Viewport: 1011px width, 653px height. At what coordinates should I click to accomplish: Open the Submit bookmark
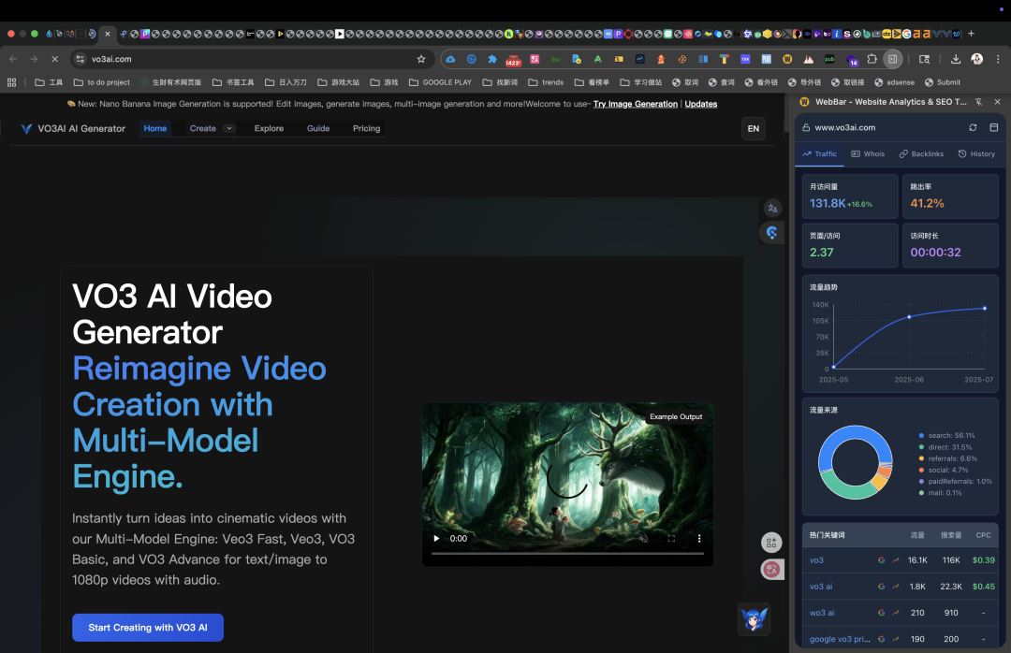coord(943,82)
